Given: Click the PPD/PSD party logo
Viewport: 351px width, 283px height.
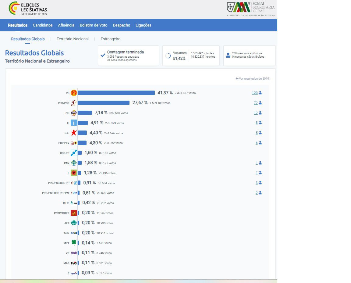Looking at the screenshot, I should [74, 103].
